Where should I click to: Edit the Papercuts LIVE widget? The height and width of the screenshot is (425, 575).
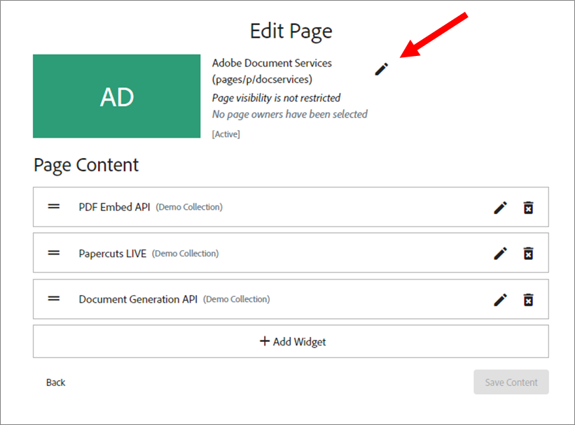coord(500,253)
